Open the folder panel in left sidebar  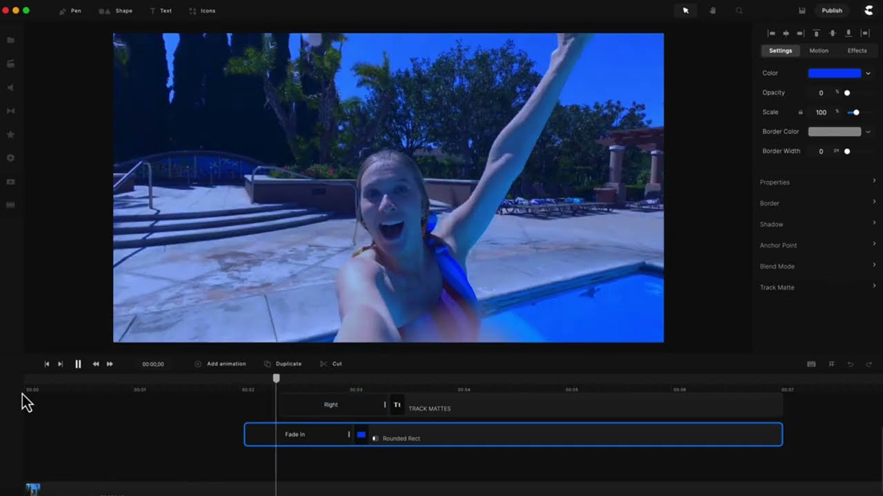tap(10, 41)
